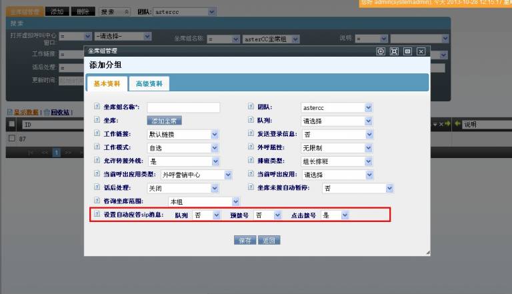This screenshot has width=512, height=294.
Task: Click resize grip at dialog corner
Action: point(428,253)
